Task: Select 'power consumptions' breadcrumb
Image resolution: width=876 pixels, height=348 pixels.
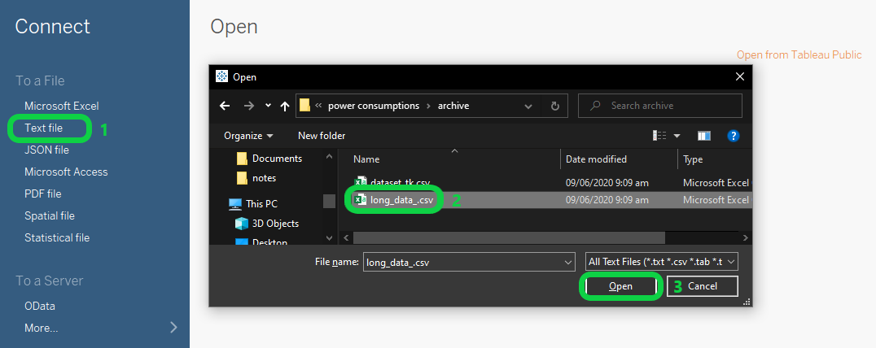Action: tap(373, 106)
